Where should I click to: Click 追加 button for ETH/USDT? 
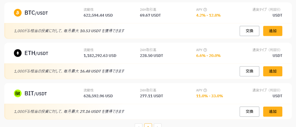pyautogui.click(x=273, y=71)
